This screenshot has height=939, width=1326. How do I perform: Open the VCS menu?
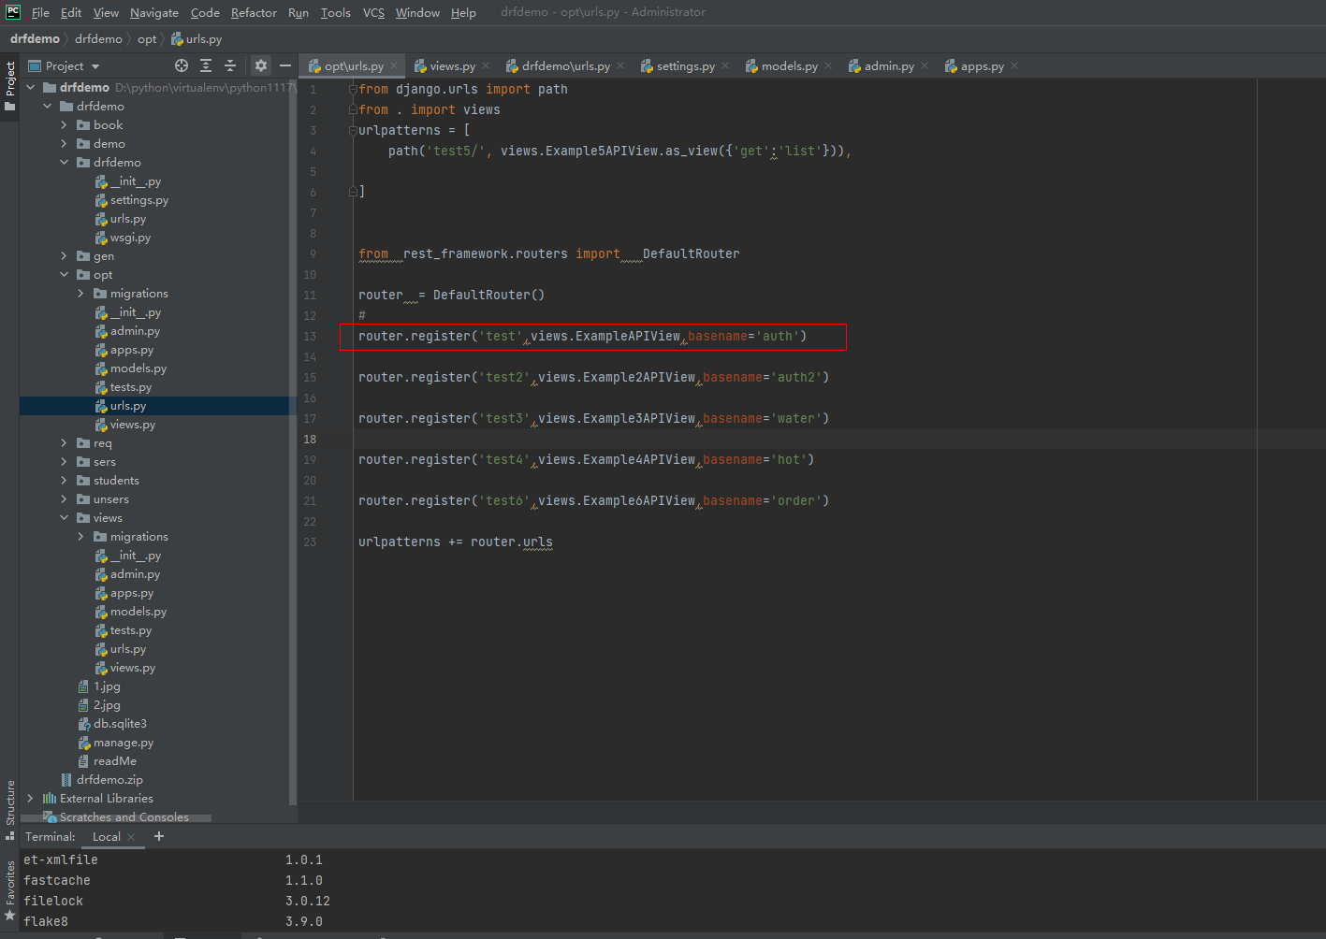[373, 12]
